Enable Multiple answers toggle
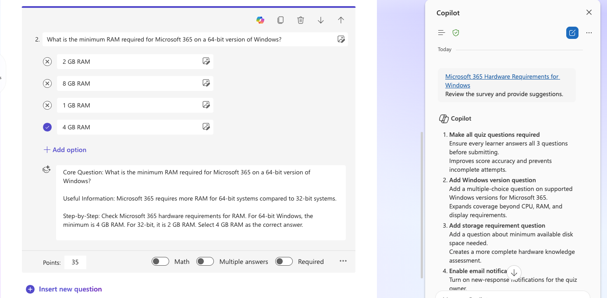 [205, 261]
